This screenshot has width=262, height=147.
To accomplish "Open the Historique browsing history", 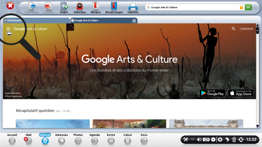I will (80, 8).
